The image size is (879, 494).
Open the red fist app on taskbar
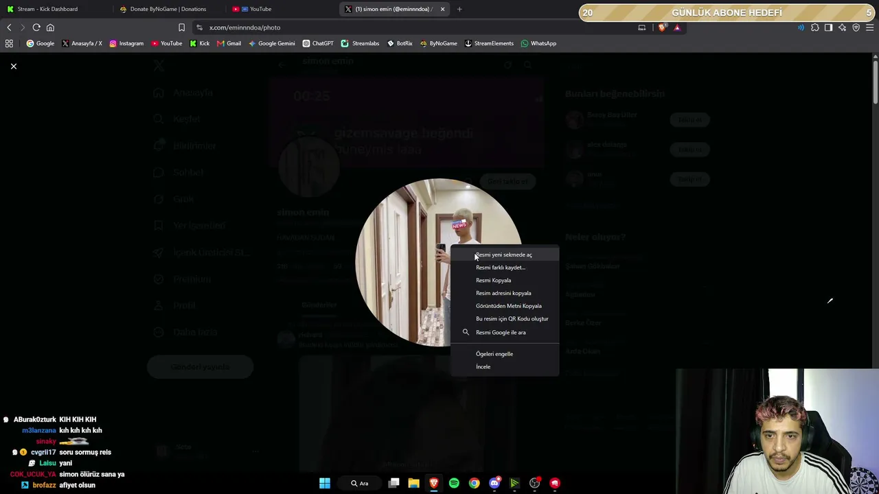pyautogui.click(x=555, y=483)
